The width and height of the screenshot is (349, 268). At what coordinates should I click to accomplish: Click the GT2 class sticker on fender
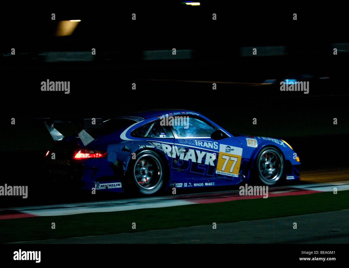pos(252,143)
